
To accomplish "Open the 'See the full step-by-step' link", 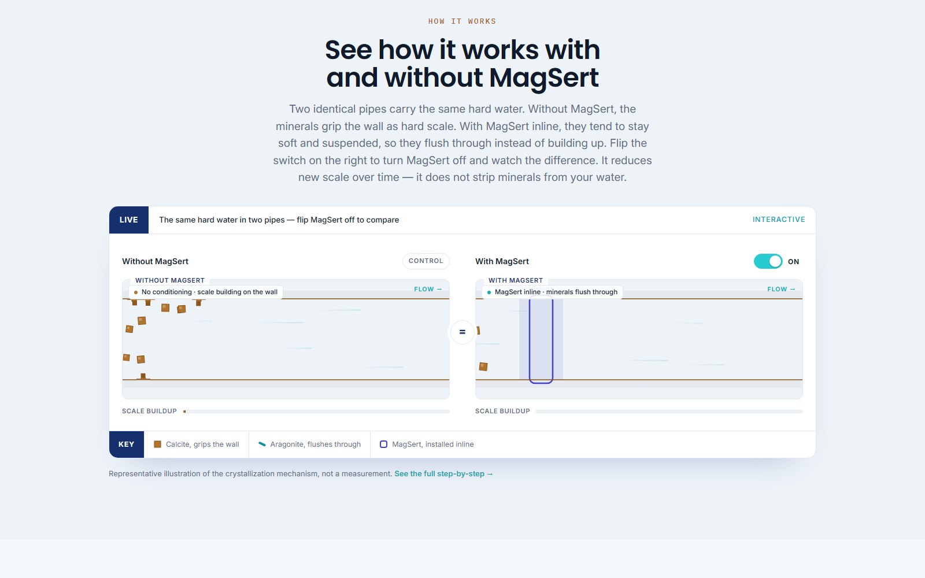I will (x=443, y=473).
